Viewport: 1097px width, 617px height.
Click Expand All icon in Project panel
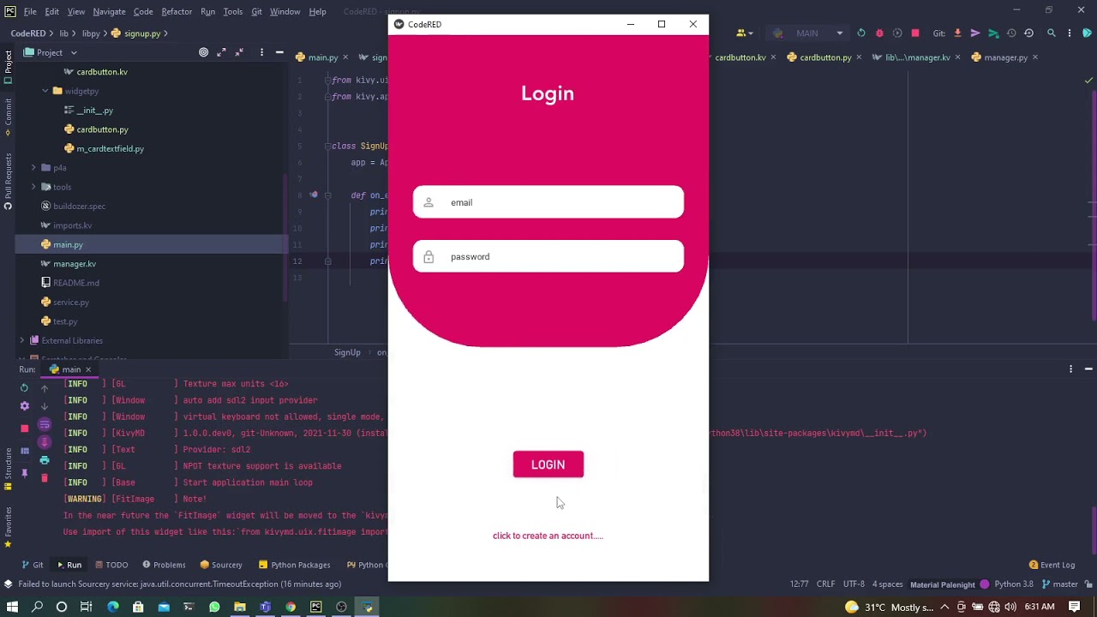pos(222,52)
